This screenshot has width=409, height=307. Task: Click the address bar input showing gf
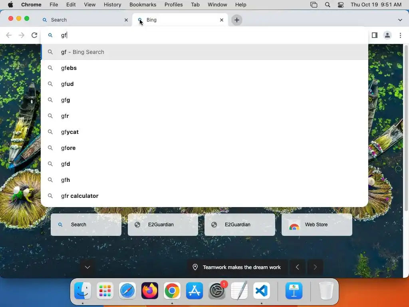205,35
